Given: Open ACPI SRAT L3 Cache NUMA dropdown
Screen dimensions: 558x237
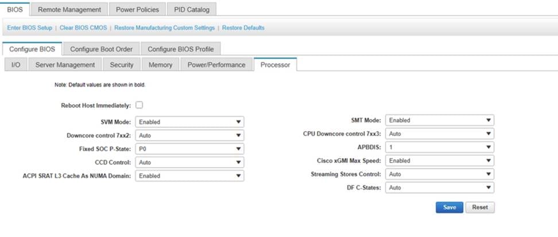Looking at the screenshot, I should (189, 176).
